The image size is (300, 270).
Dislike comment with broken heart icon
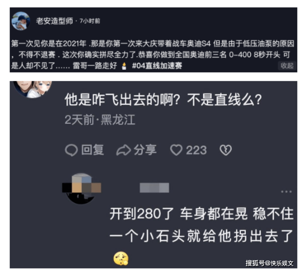click(x=226, y=150)
